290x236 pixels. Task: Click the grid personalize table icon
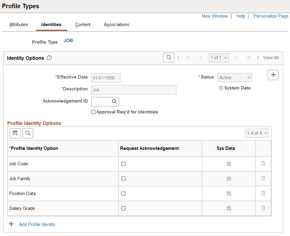click(x=15, y=133)
